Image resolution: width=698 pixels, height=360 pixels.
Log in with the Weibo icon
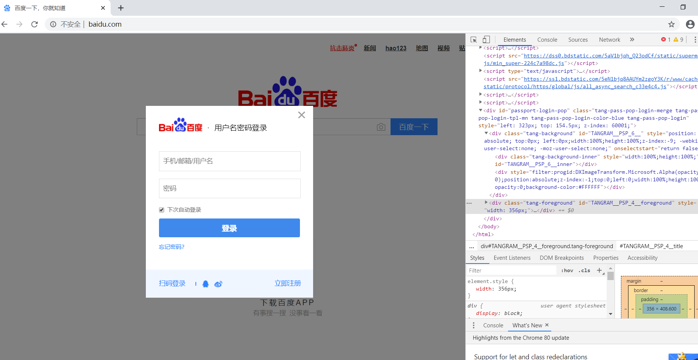[218, 284]
